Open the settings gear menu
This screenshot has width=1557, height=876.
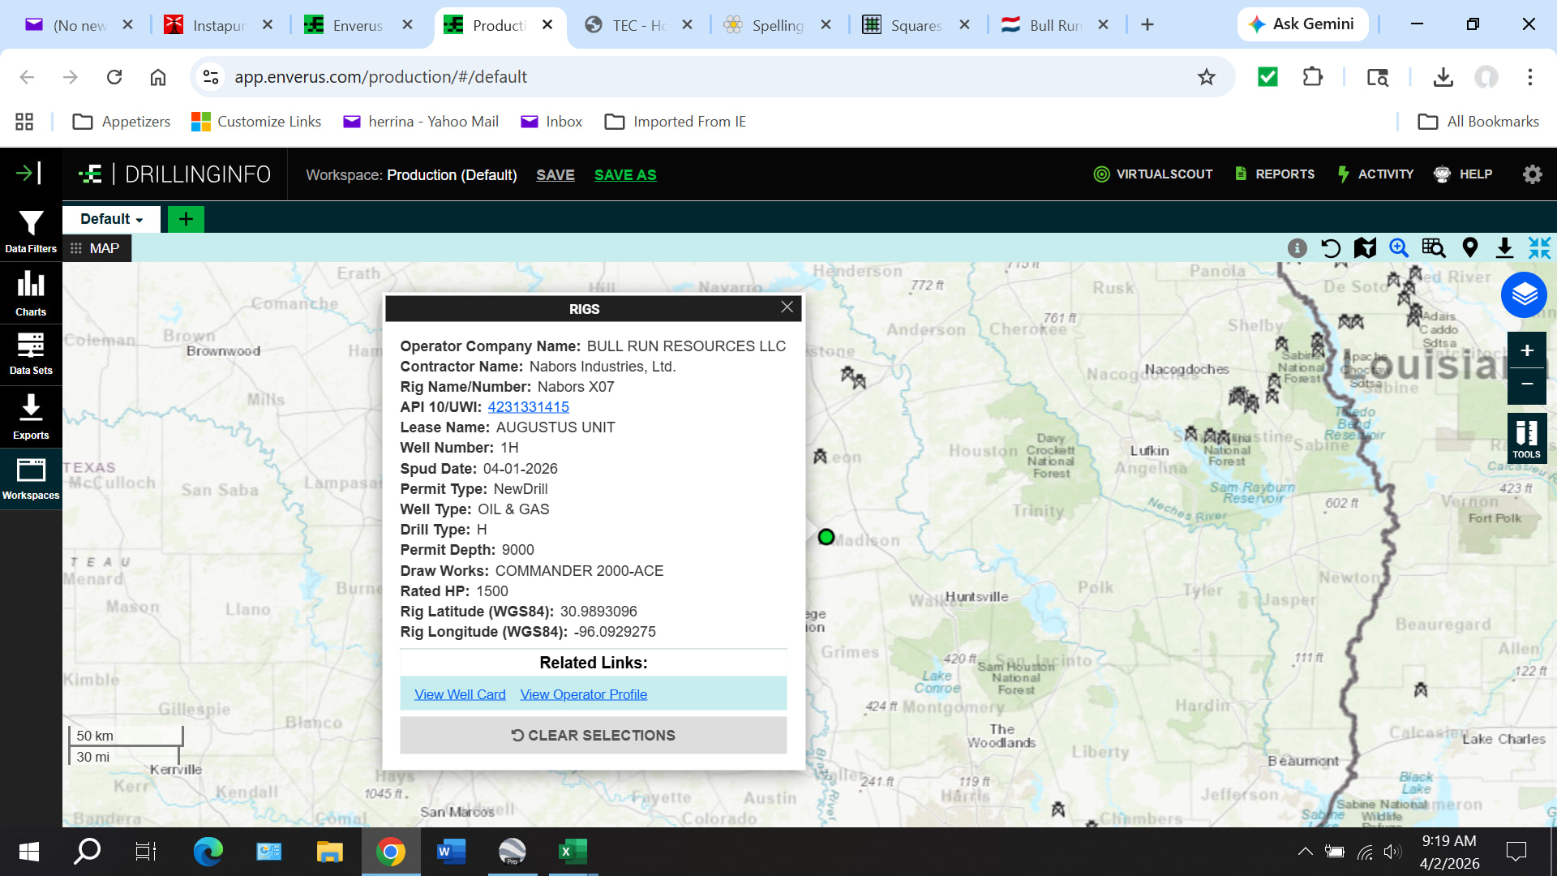(1532, 174)
